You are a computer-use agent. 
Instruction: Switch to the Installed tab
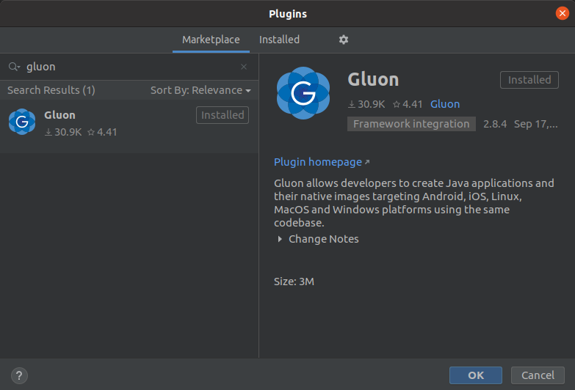[279, 40]
